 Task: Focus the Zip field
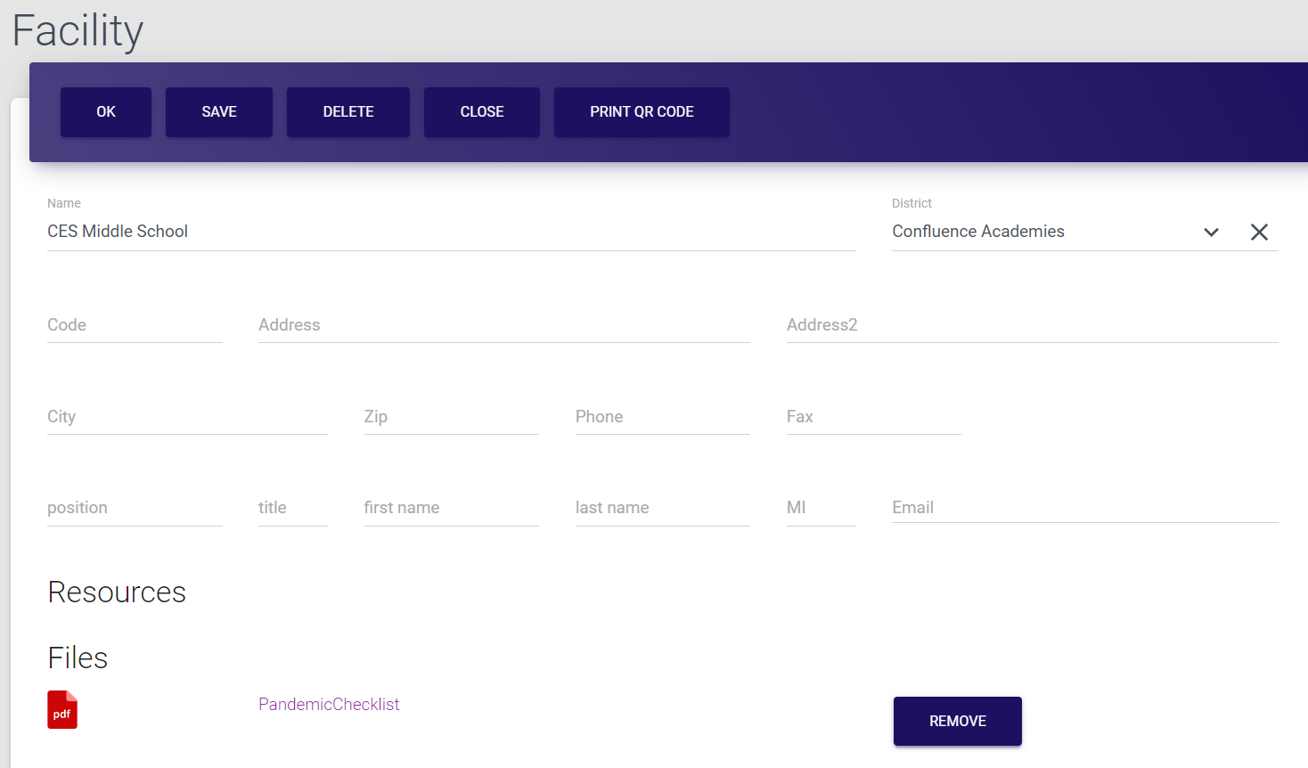[451, 417]
